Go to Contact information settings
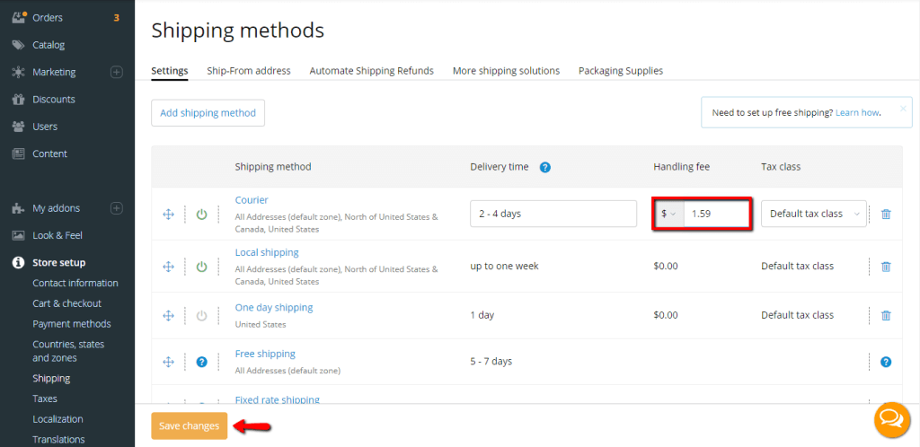The image size is (920, 447). pos(75,283)
